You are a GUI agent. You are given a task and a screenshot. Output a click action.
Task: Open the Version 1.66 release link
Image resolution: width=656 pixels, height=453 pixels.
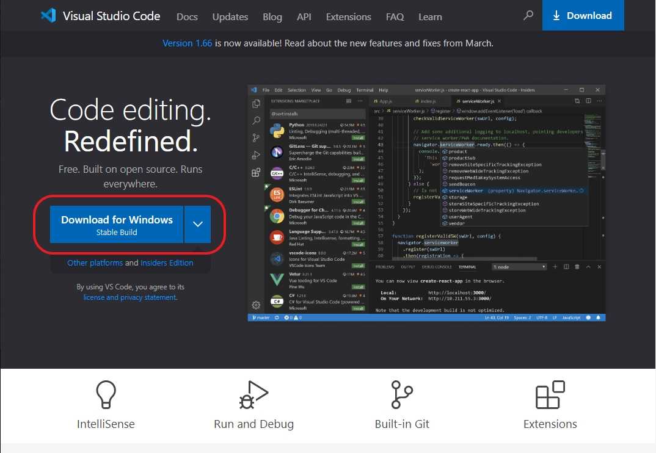(187, 43)
